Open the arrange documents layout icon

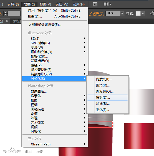107,4
